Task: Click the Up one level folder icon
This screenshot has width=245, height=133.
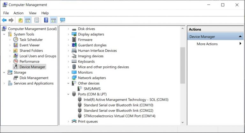Action: 20,20
